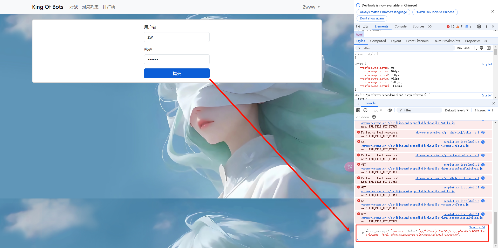Viewport: 498px width, 248px height.
Task: Click the warning count badge showing 7
Action: click(x=459, y=27)
